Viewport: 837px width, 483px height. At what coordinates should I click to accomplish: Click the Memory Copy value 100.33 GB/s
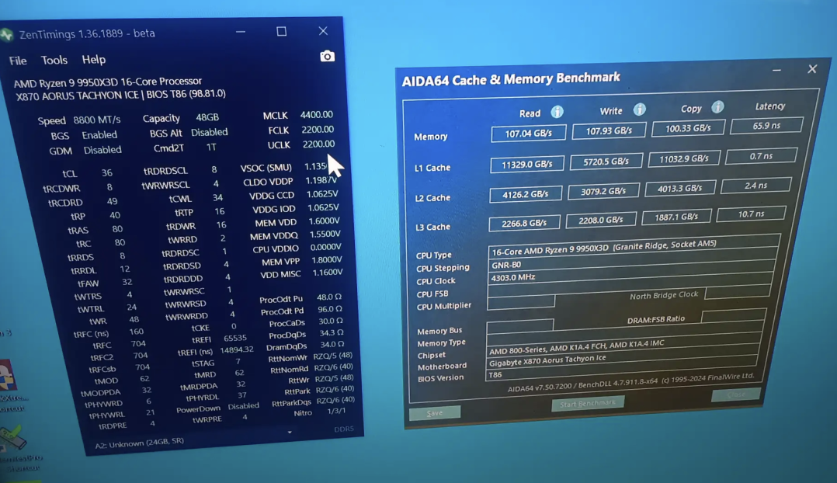(688, 129)
